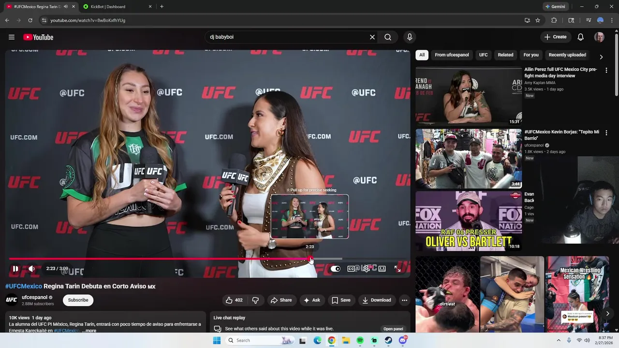Open the Gemini button in Chrome

[x=555, y=7]
